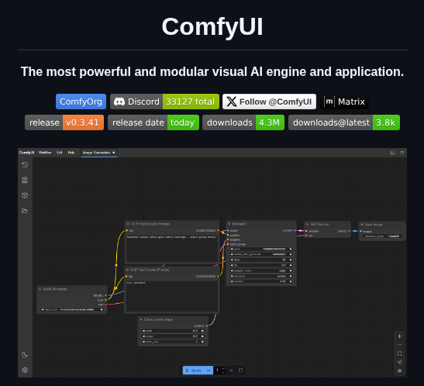Click the seed field in KSampler
Image resolution: width=424 pixels, height=386 pixels.
point(261,249)
